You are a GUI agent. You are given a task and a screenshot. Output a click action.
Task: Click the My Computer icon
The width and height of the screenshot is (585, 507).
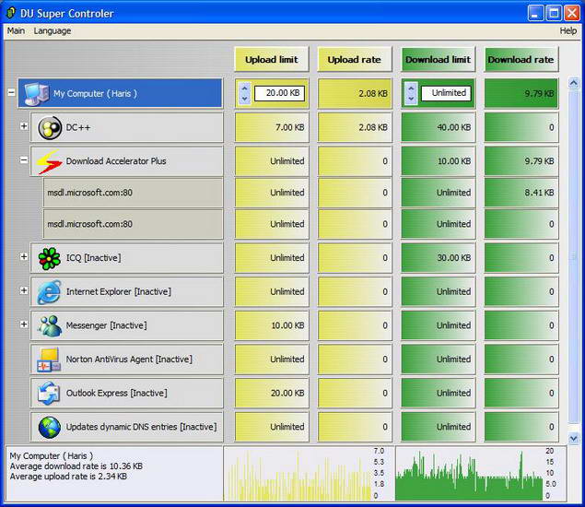click(x=36, y=93)
